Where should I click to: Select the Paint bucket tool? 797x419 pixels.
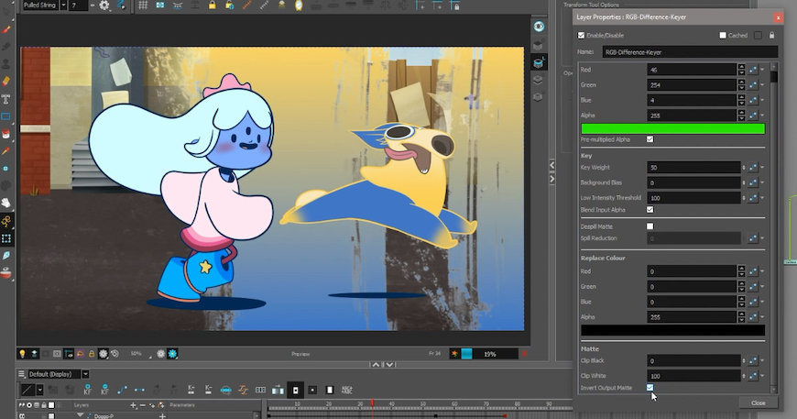click(x=6, y=134)
